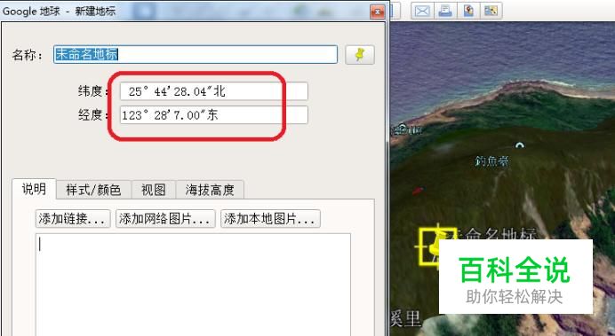This screenshot has height=336, width=615.
Task: Click the 添加链接... button
Action: [x=73, y=219]
